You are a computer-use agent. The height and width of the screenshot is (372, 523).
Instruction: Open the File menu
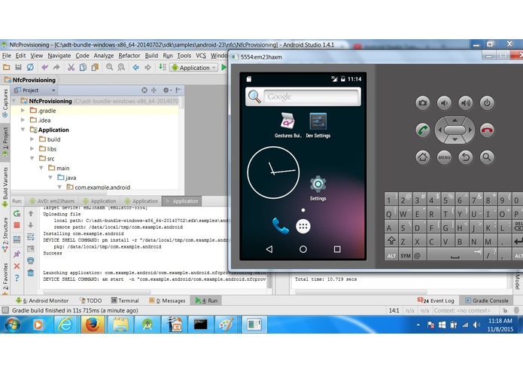coord(7,56)
